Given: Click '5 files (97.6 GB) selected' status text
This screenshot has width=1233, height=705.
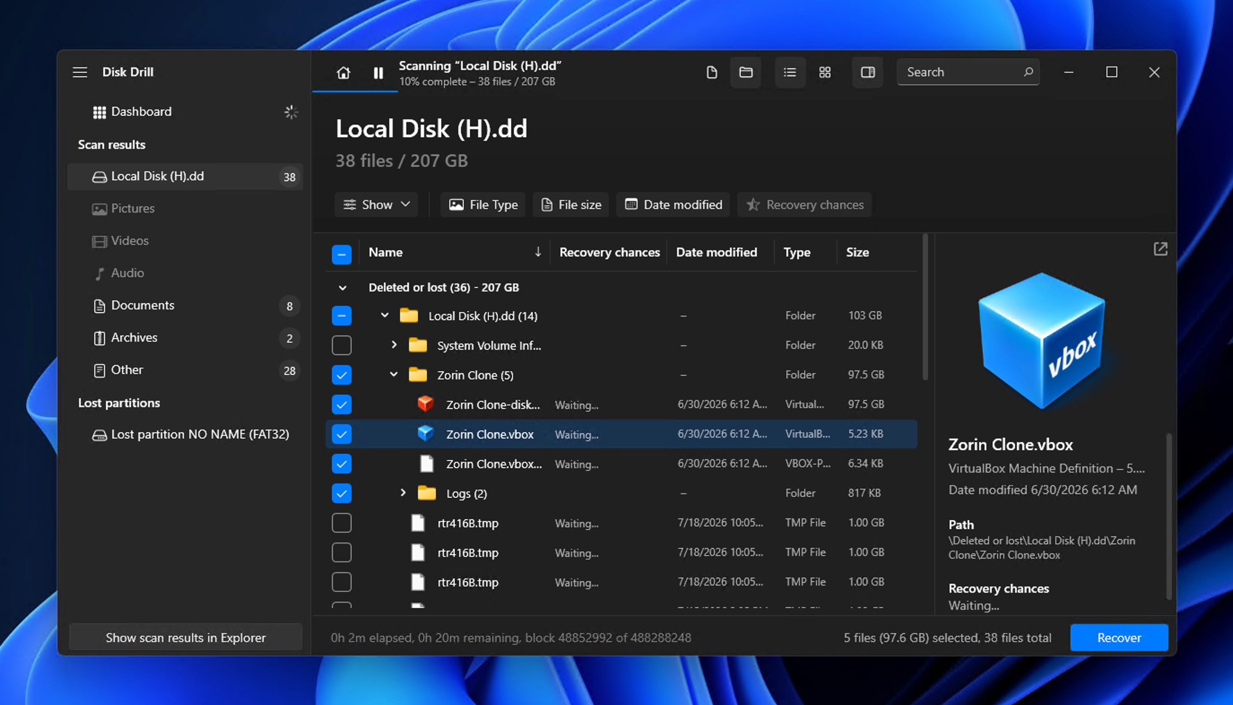Looking at the screenshot, I should (x=886, y=638).
